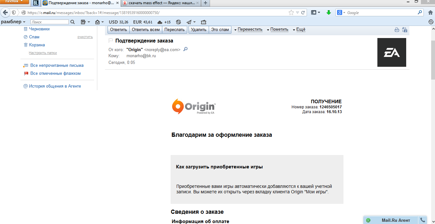The image size is (435, 224).
Task: Open site identity shield icon
Action: point(14,12)
